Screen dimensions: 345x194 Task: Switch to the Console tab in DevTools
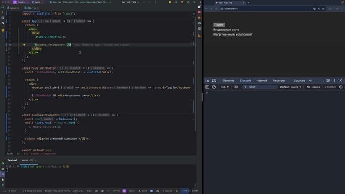click(x=245, y=81)
